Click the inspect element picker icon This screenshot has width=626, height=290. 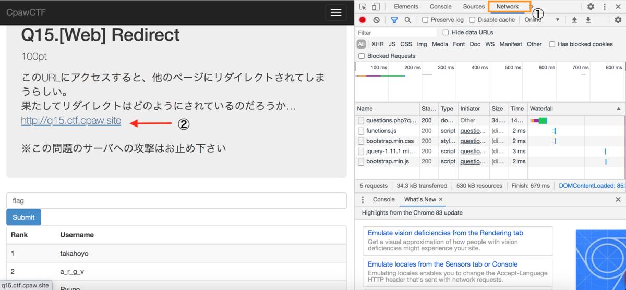coord(363,7)
